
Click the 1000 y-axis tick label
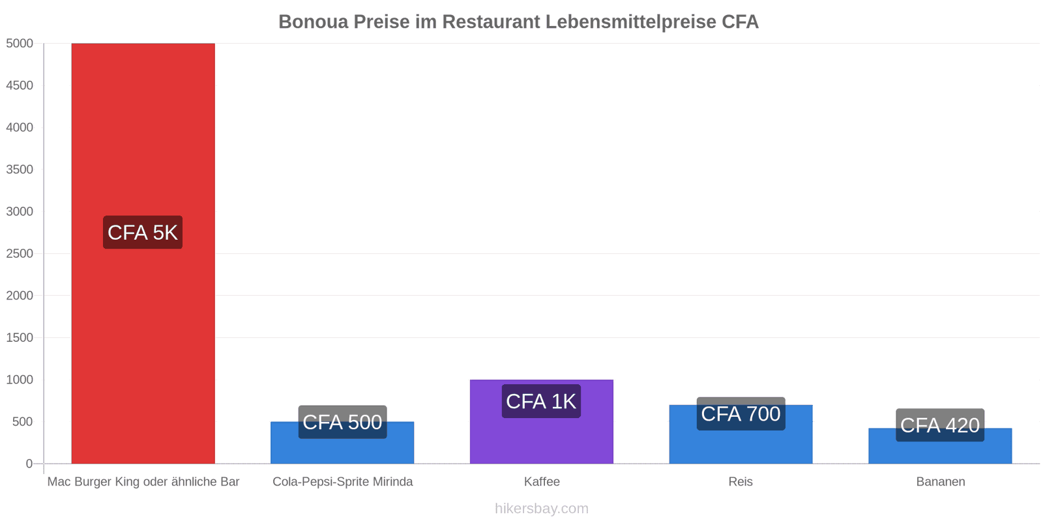tap(20, 380)
